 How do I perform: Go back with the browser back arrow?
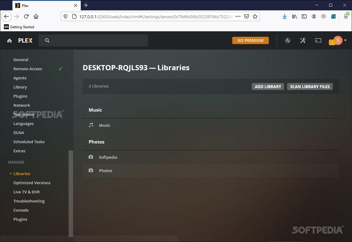pos(6,16)
